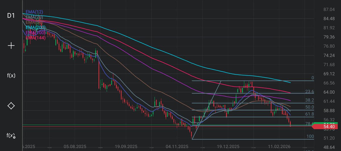Viewport: 341px width, 151px height.
Task: Tap the 11.02.2026 date label
Action: tap(279, 147)
